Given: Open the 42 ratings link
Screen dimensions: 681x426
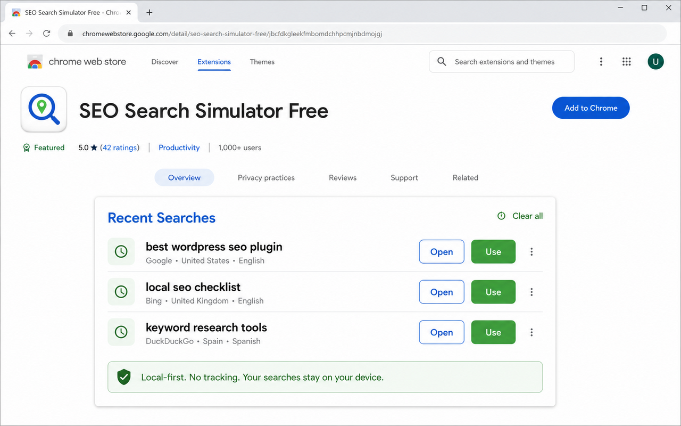Looking at the screenshot, I should (x=120, y=148).
